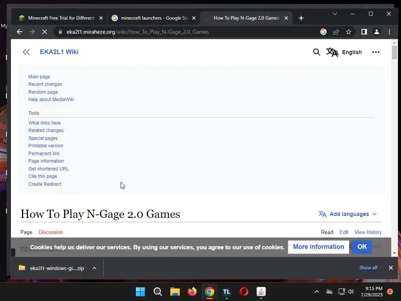
Task: Open the Main page link
Action: 39,77
